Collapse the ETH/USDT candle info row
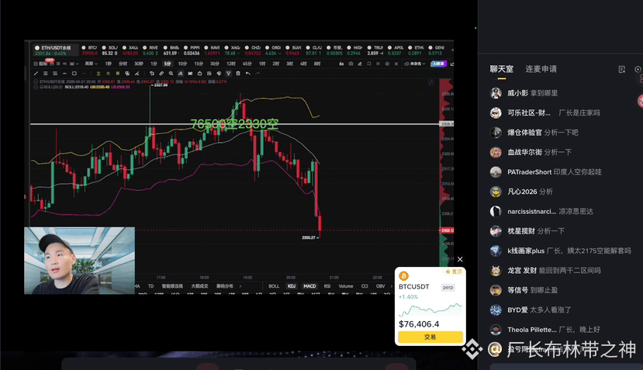Viewport: 643px width, 370px height. click(35, 81)
